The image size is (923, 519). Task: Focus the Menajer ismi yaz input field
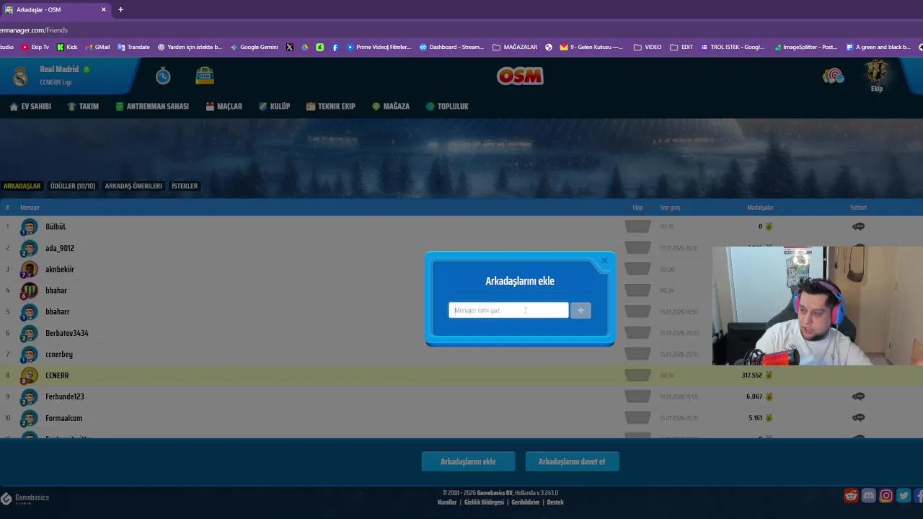coord(508,310)
